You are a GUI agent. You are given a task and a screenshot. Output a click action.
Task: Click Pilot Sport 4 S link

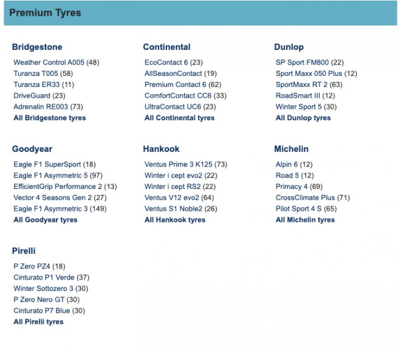(x=299, y=209)
